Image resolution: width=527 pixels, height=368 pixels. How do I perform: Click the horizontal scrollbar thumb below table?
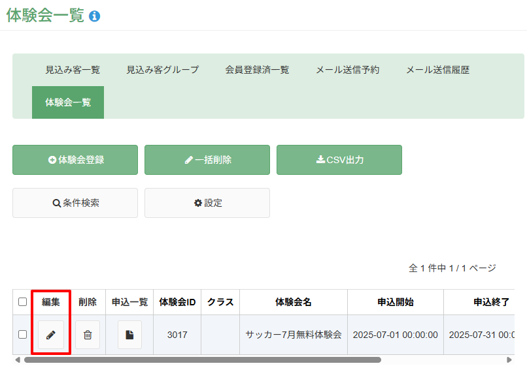tap(202, 360)
